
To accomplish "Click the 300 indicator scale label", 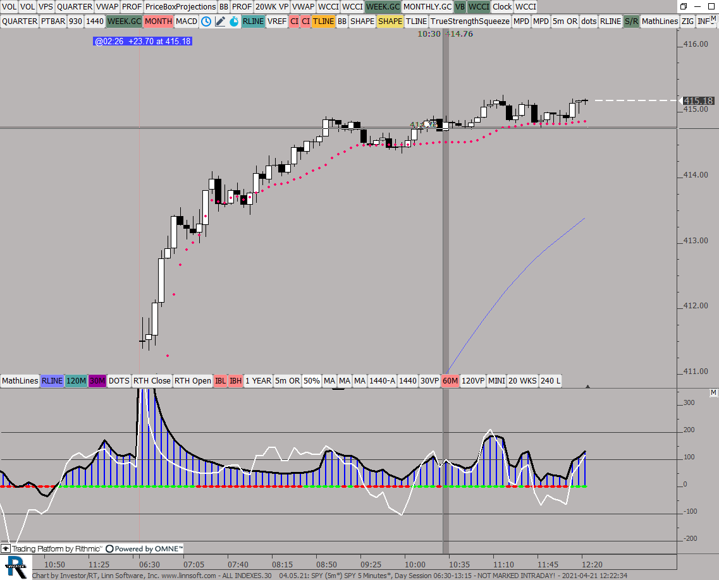I will point(689,402).
